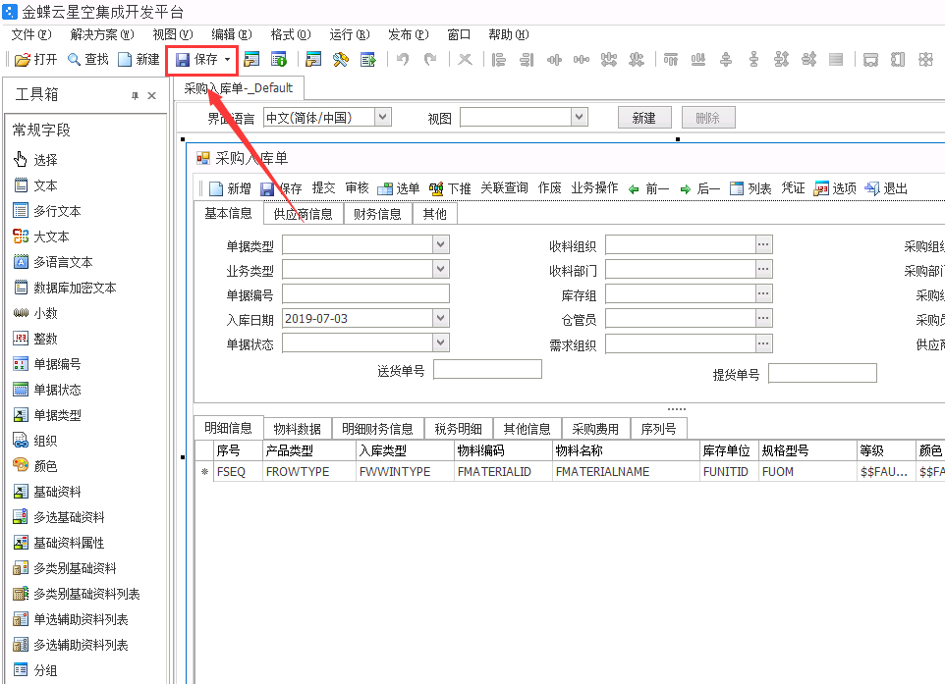Image resolution: width=945 pixels, height=684 pixels.
Task: Expand the 入库日期 date dropdown
Action: [x=441, y=319]
